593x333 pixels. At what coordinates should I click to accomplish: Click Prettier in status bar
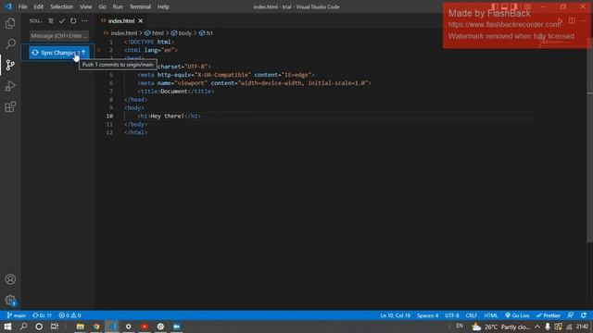point(549,315)
